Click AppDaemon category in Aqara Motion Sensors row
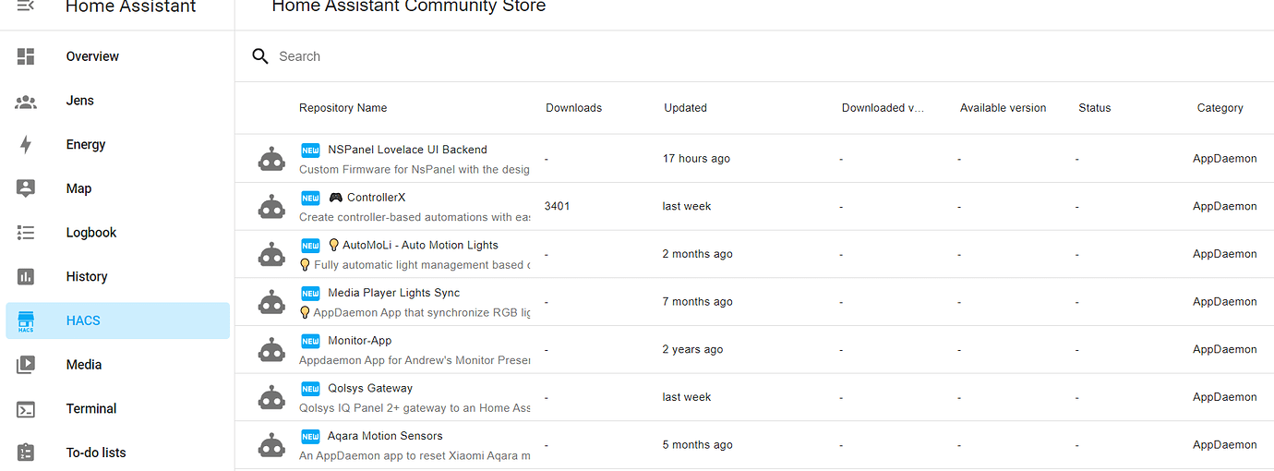The height and width of the screenshot is (471, 1274). click(1224, 445)
